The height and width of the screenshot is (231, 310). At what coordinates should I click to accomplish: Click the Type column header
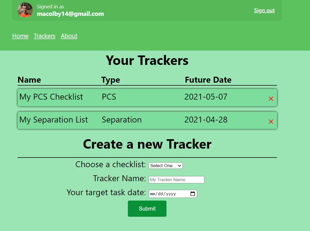pos(111,80)
